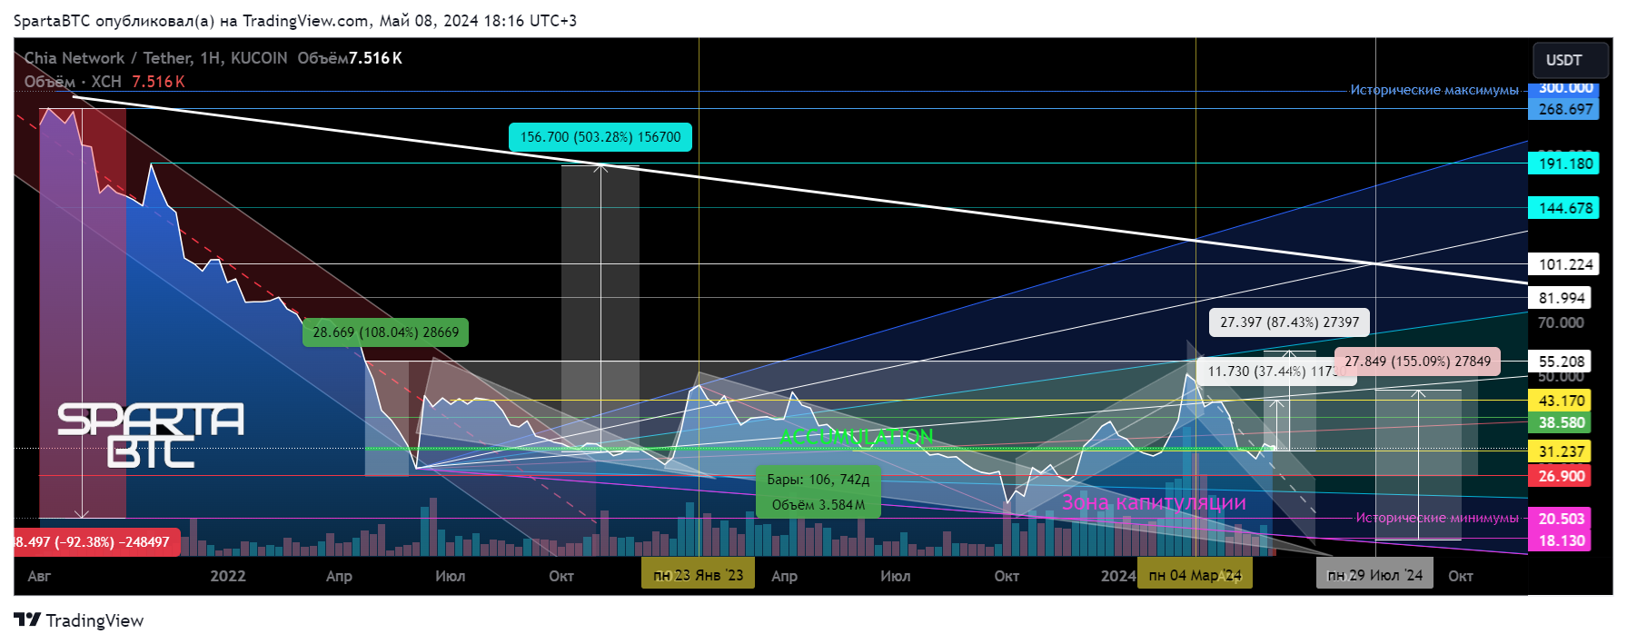The width and height of the screenshot is (1627, 644).
Task: Select the 268.697 price label
Action: (x=1565, y=109)
